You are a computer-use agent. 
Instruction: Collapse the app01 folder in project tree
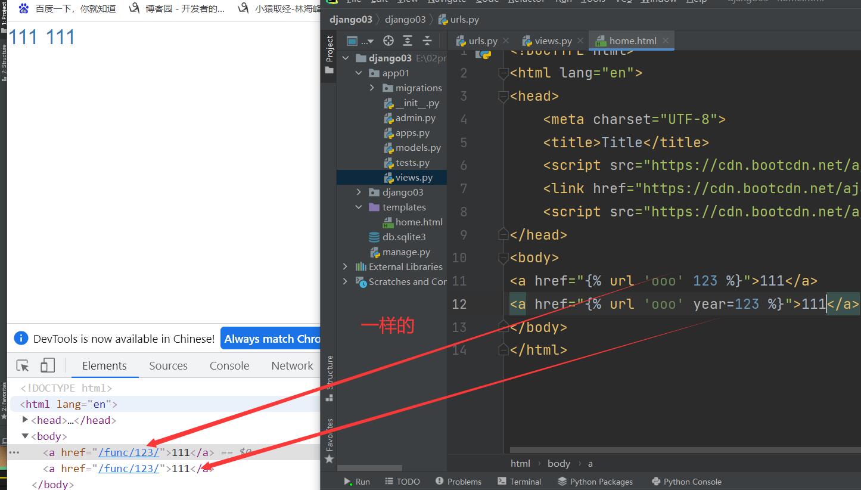(359, 73)
